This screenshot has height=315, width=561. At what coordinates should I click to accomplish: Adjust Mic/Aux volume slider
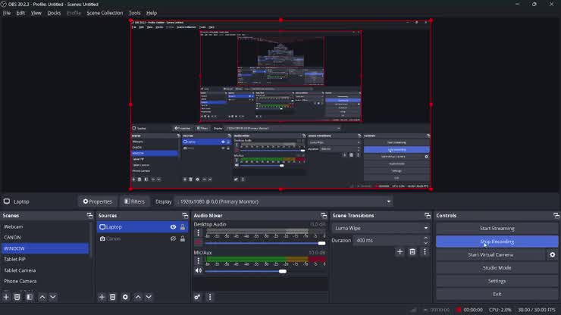point(265,271)
